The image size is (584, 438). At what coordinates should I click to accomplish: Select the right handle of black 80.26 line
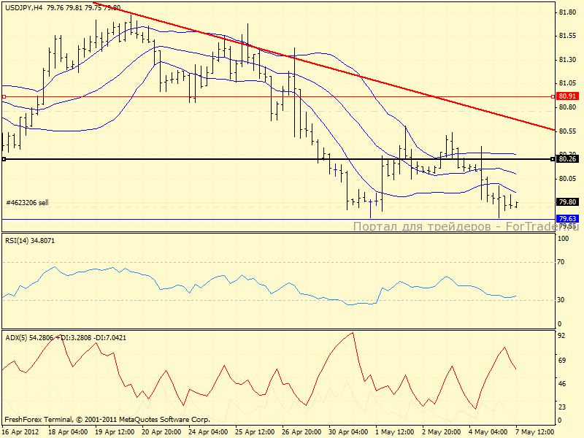pos(553,159)
